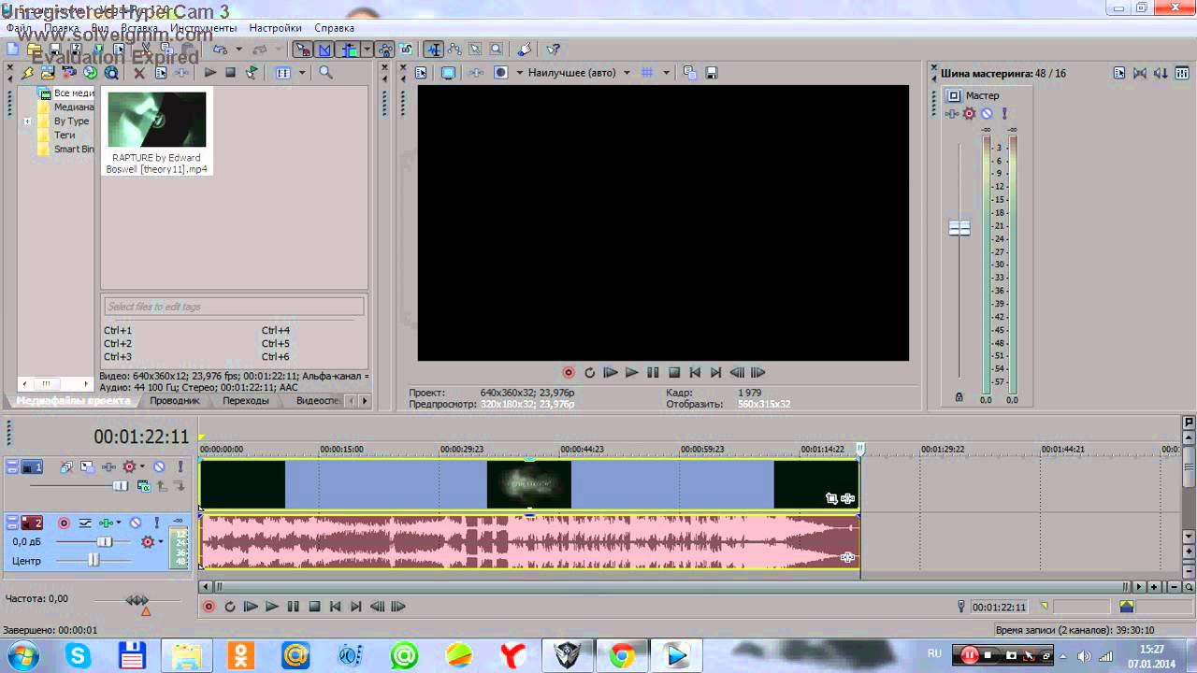
Task: Open the overlays grid dropdown arrow
Action: click(667, 72)
